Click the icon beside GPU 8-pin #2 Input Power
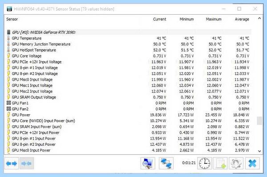The height and width of the screenshot is (177, 267). pyautogui.click(x=8, y=144)
